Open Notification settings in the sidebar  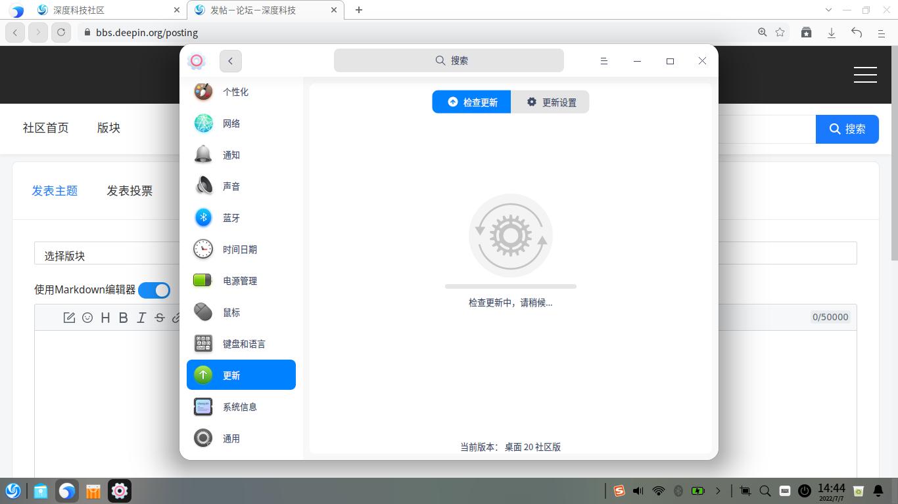click(x=231, y=154)
